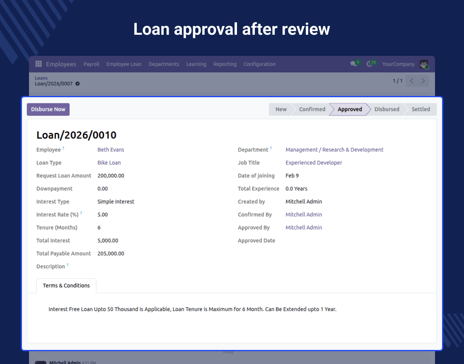Viewport: 464px width, 364px height.
Task: Open Management / Research & Development department link
Action: click(334, 149)
